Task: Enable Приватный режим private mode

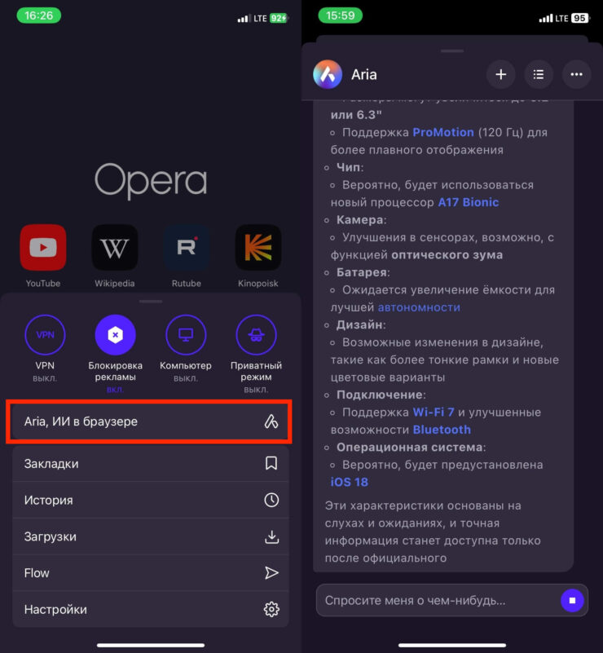Action: point(256,334)
